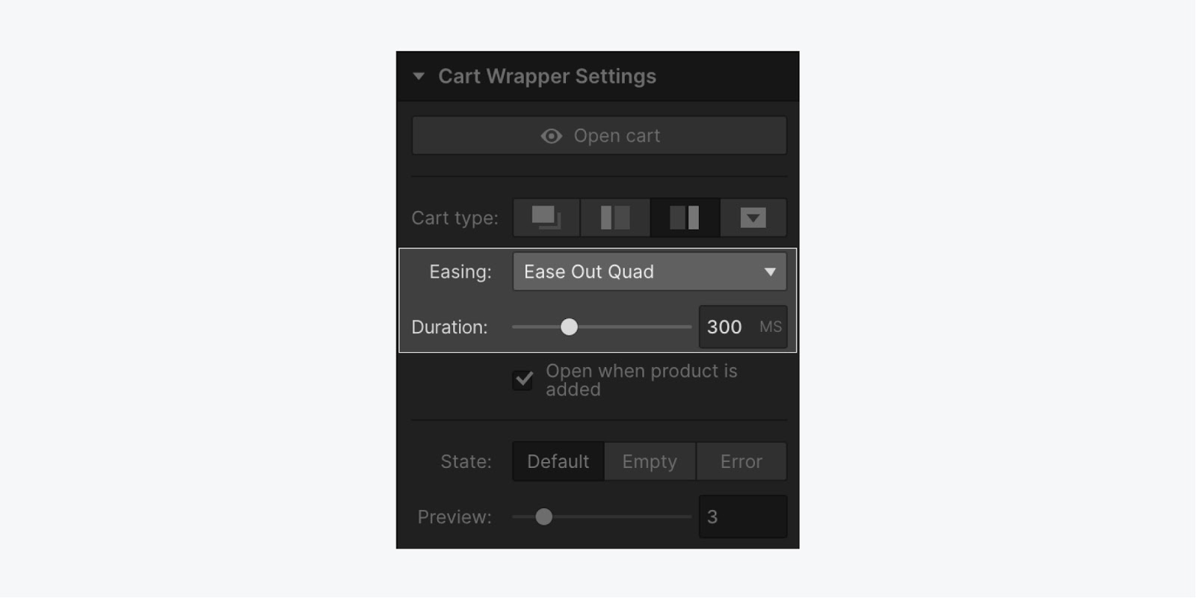Switch cart state to Empty

650,461
